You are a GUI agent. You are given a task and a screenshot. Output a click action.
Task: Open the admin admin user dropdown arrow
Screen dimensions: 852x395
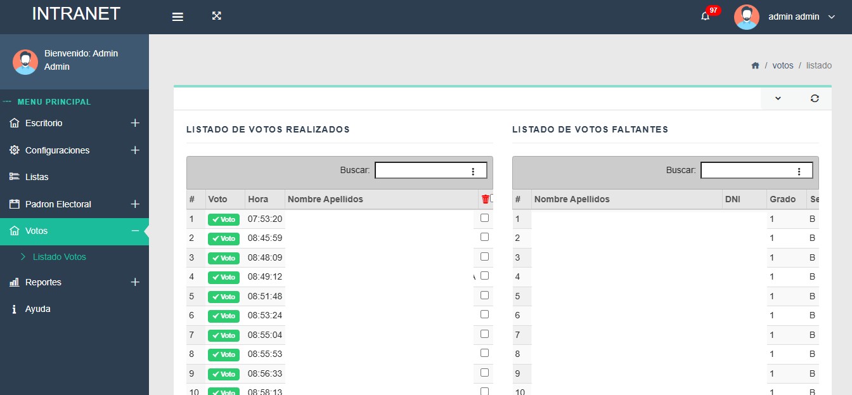click(832, 17)
